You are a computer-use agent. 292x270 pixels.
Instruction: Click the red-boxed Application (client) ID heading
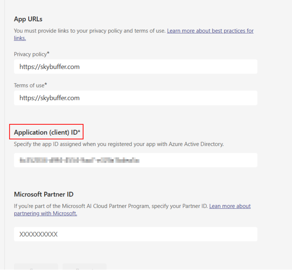click(46, 132)
